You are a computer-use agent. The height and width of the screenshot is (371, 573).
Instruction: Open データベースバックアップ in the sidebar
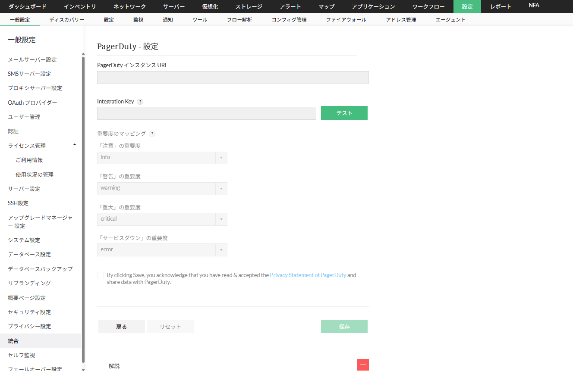(x=40, y=269)
